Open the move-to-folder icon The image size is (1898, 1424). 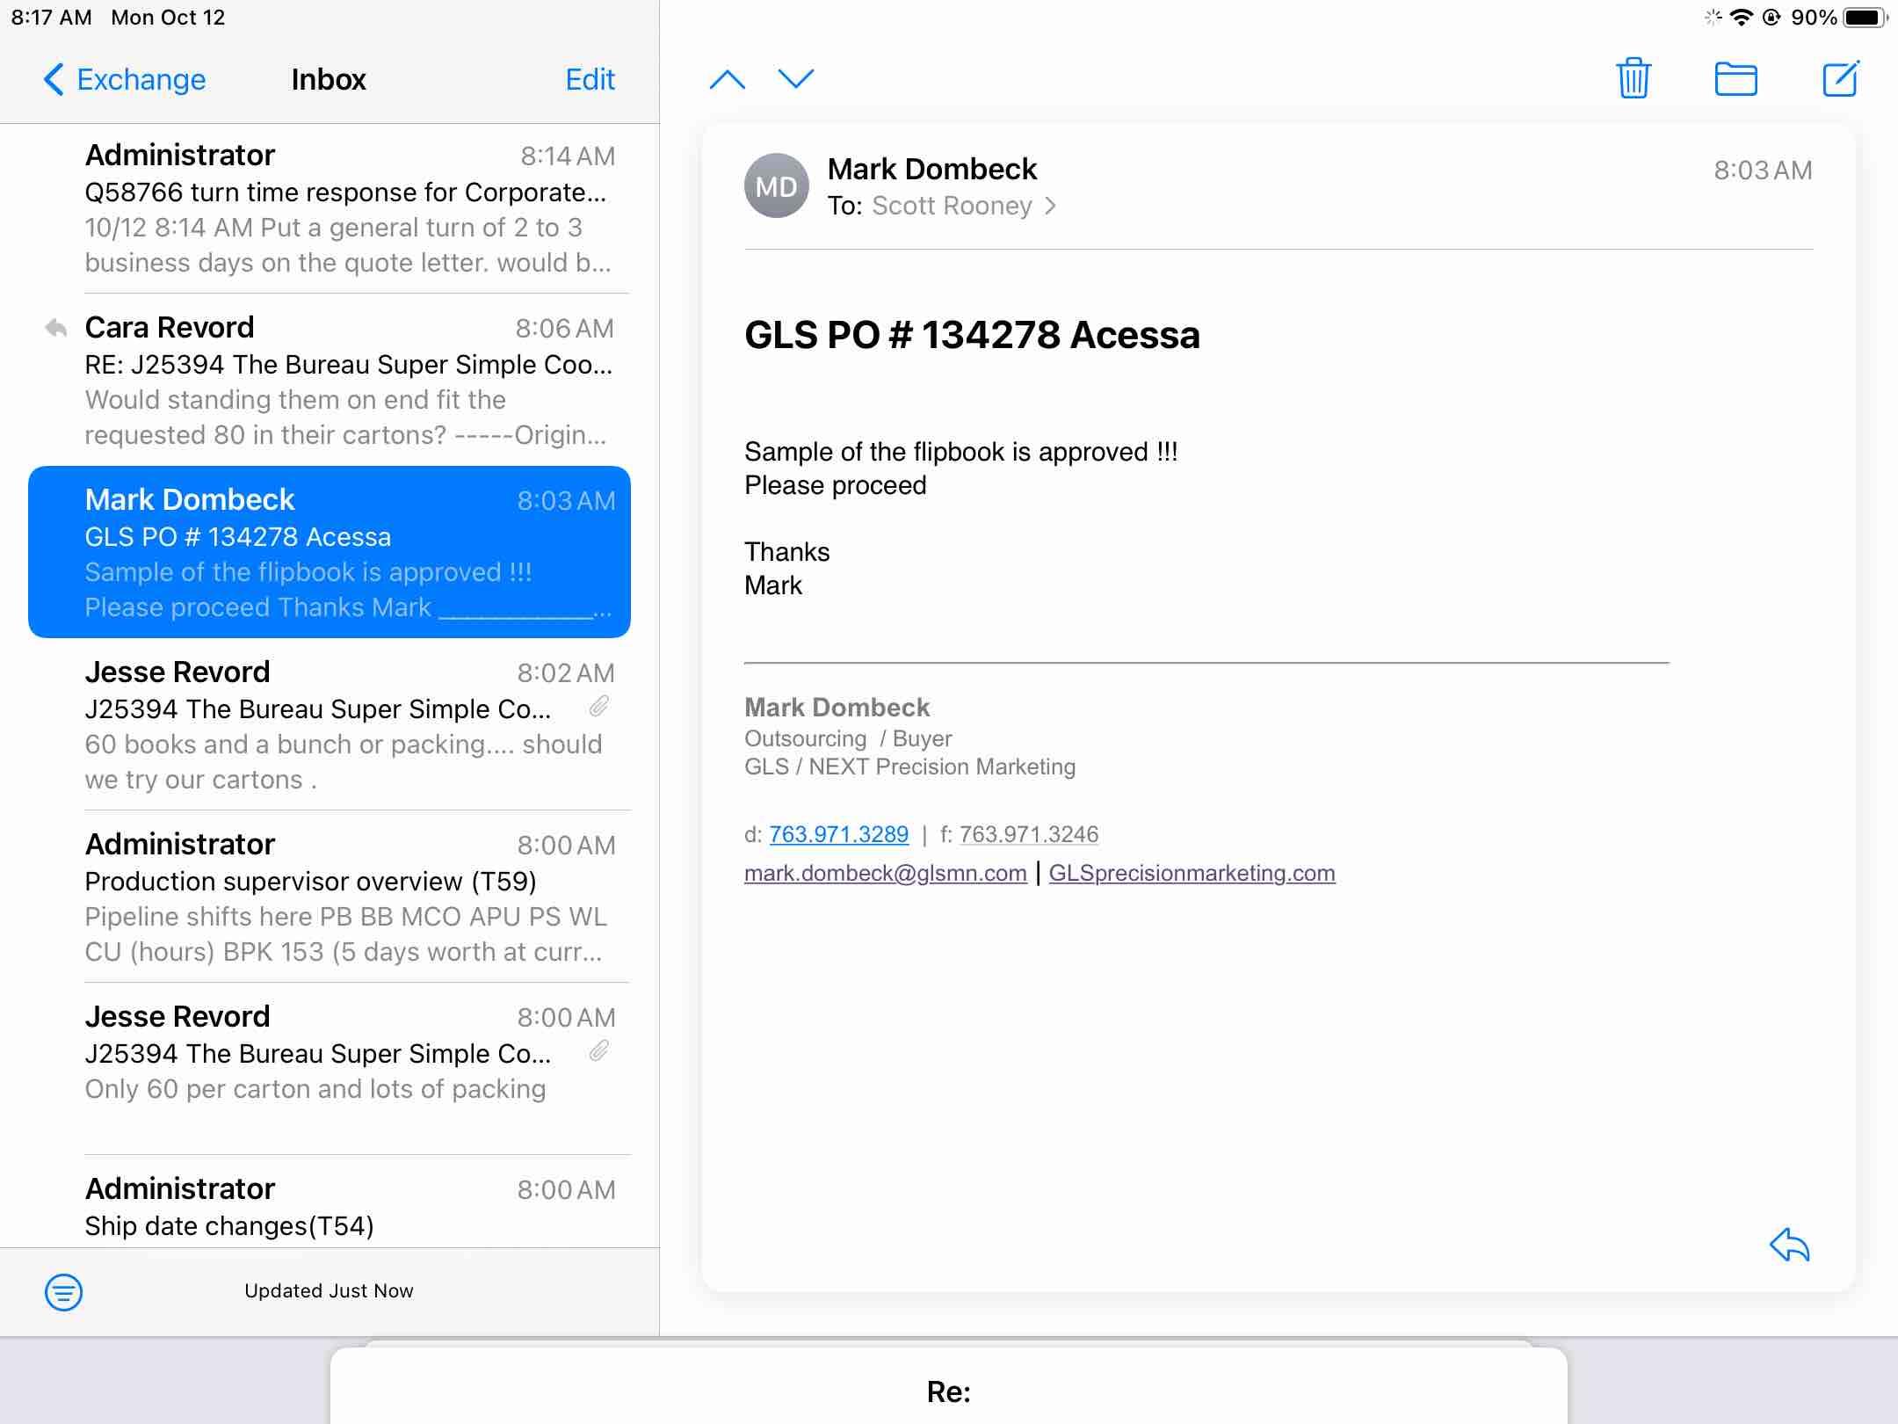tap(1735, 79)
